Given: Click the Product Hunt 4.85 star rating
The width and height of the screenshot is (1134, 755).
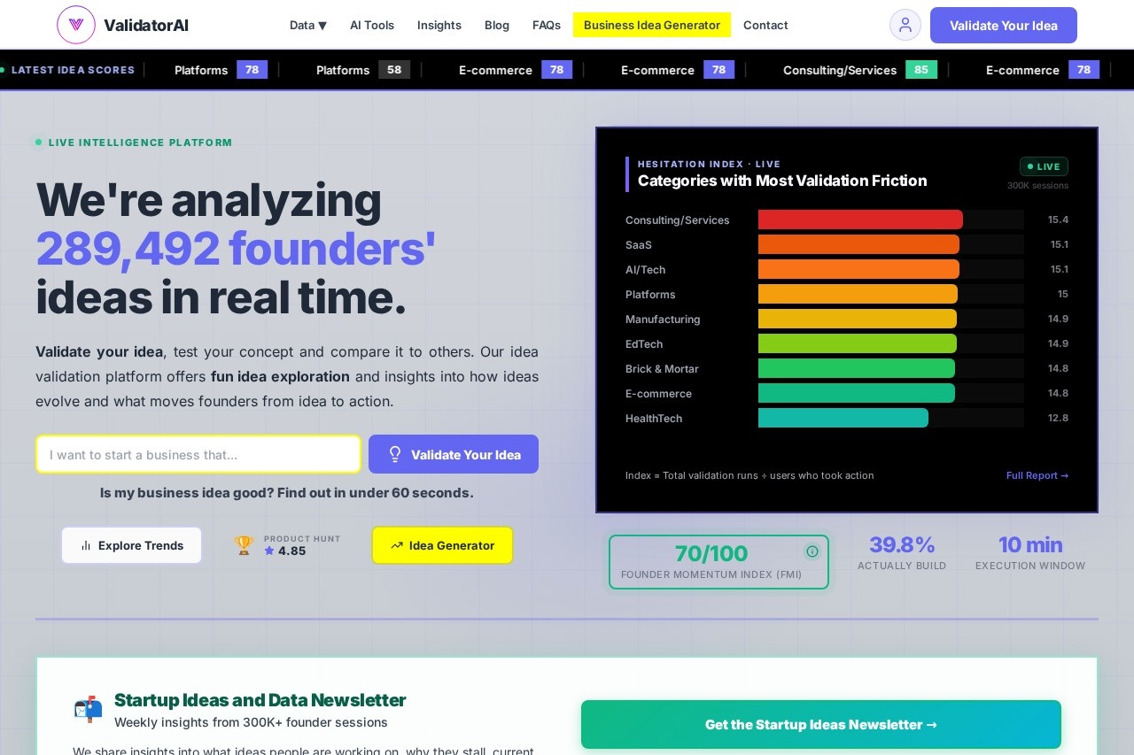Looking at the screenshot, I should (x=285, y=551).
